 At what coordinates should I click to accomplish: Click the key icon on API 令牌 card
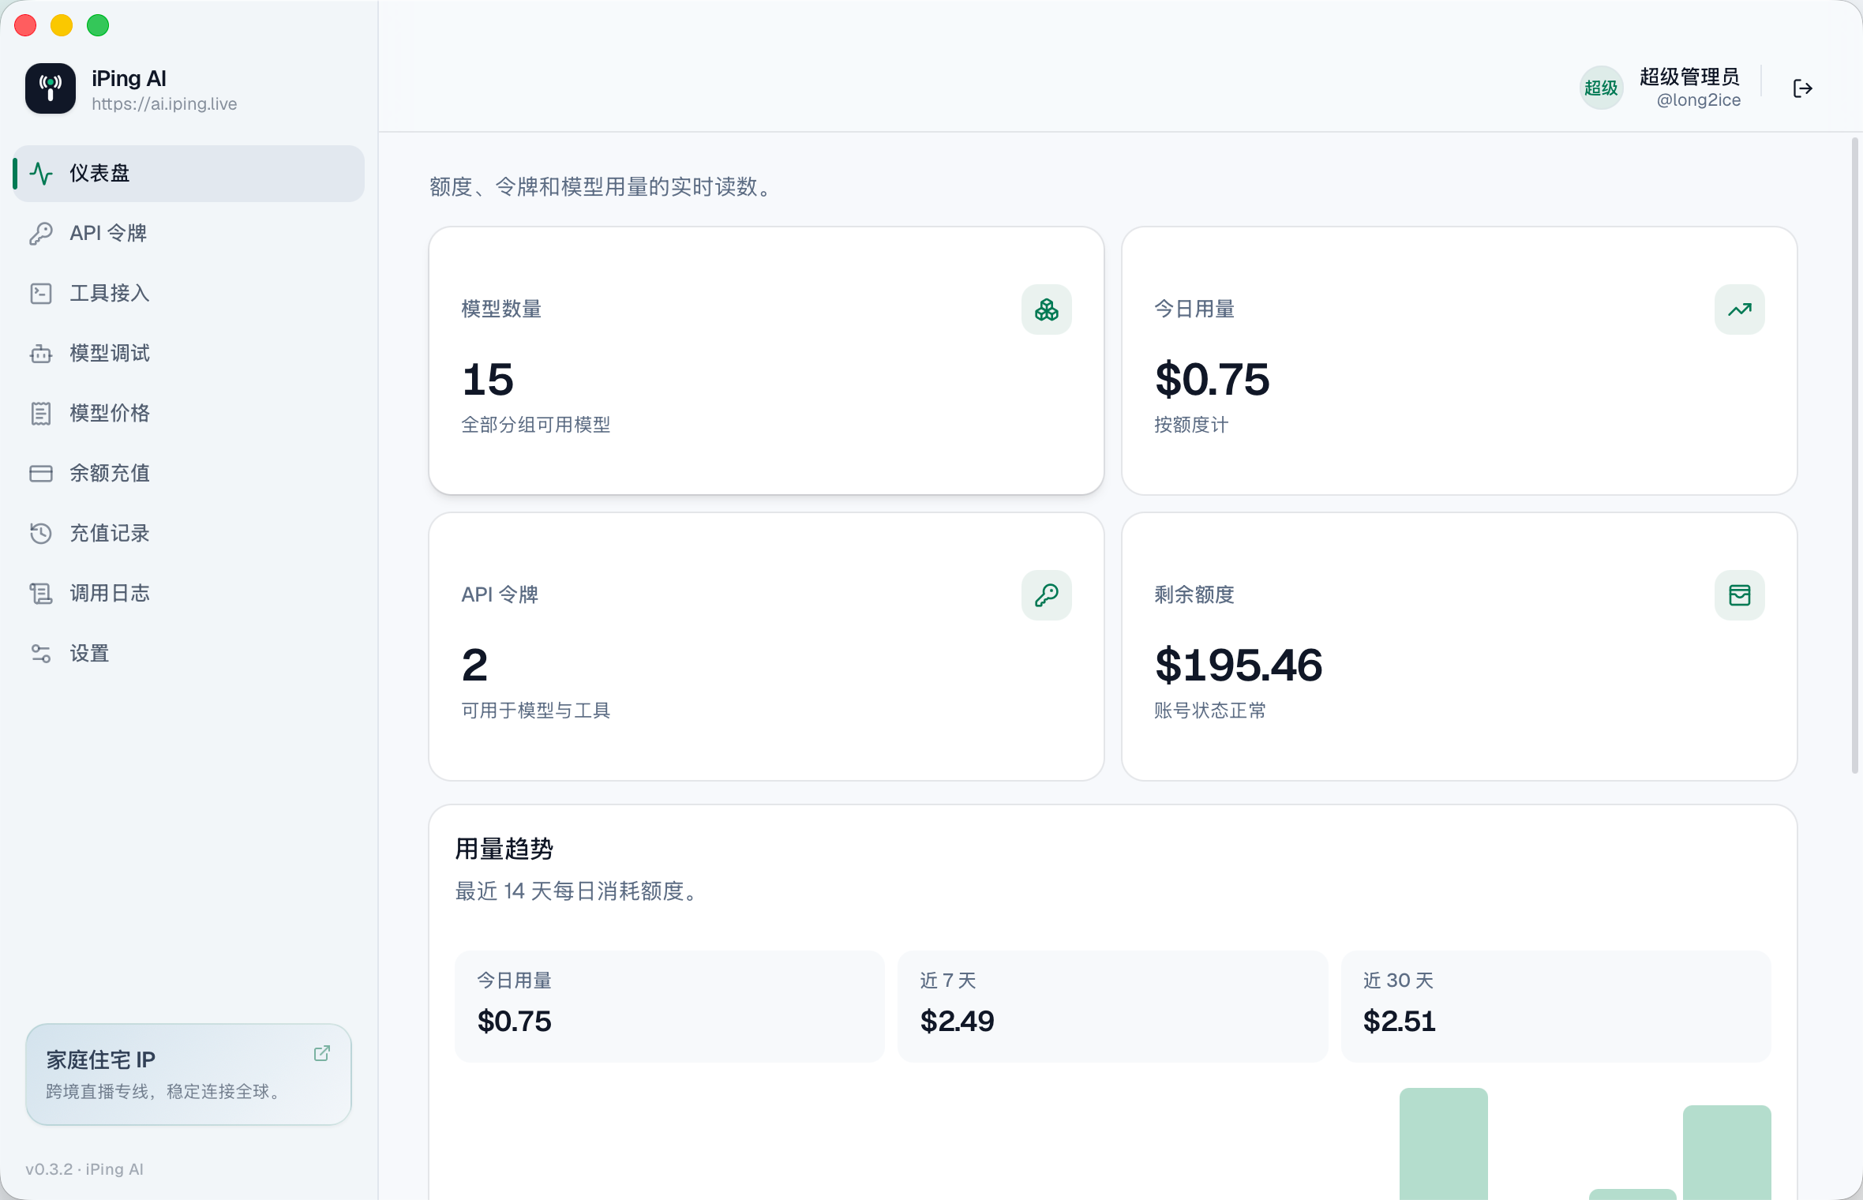coord(1047,595)
